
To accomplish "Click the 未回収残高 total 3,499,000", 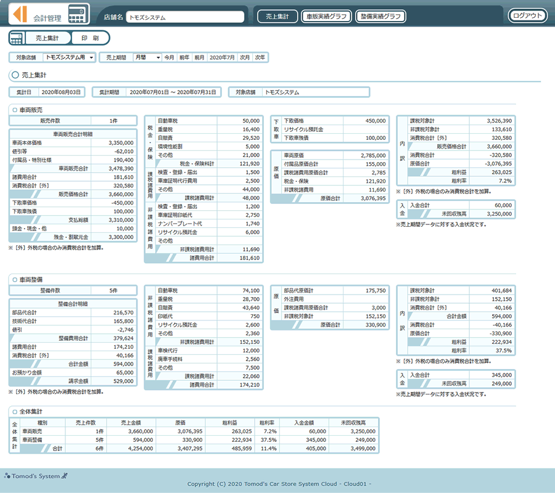I will 363,449.
